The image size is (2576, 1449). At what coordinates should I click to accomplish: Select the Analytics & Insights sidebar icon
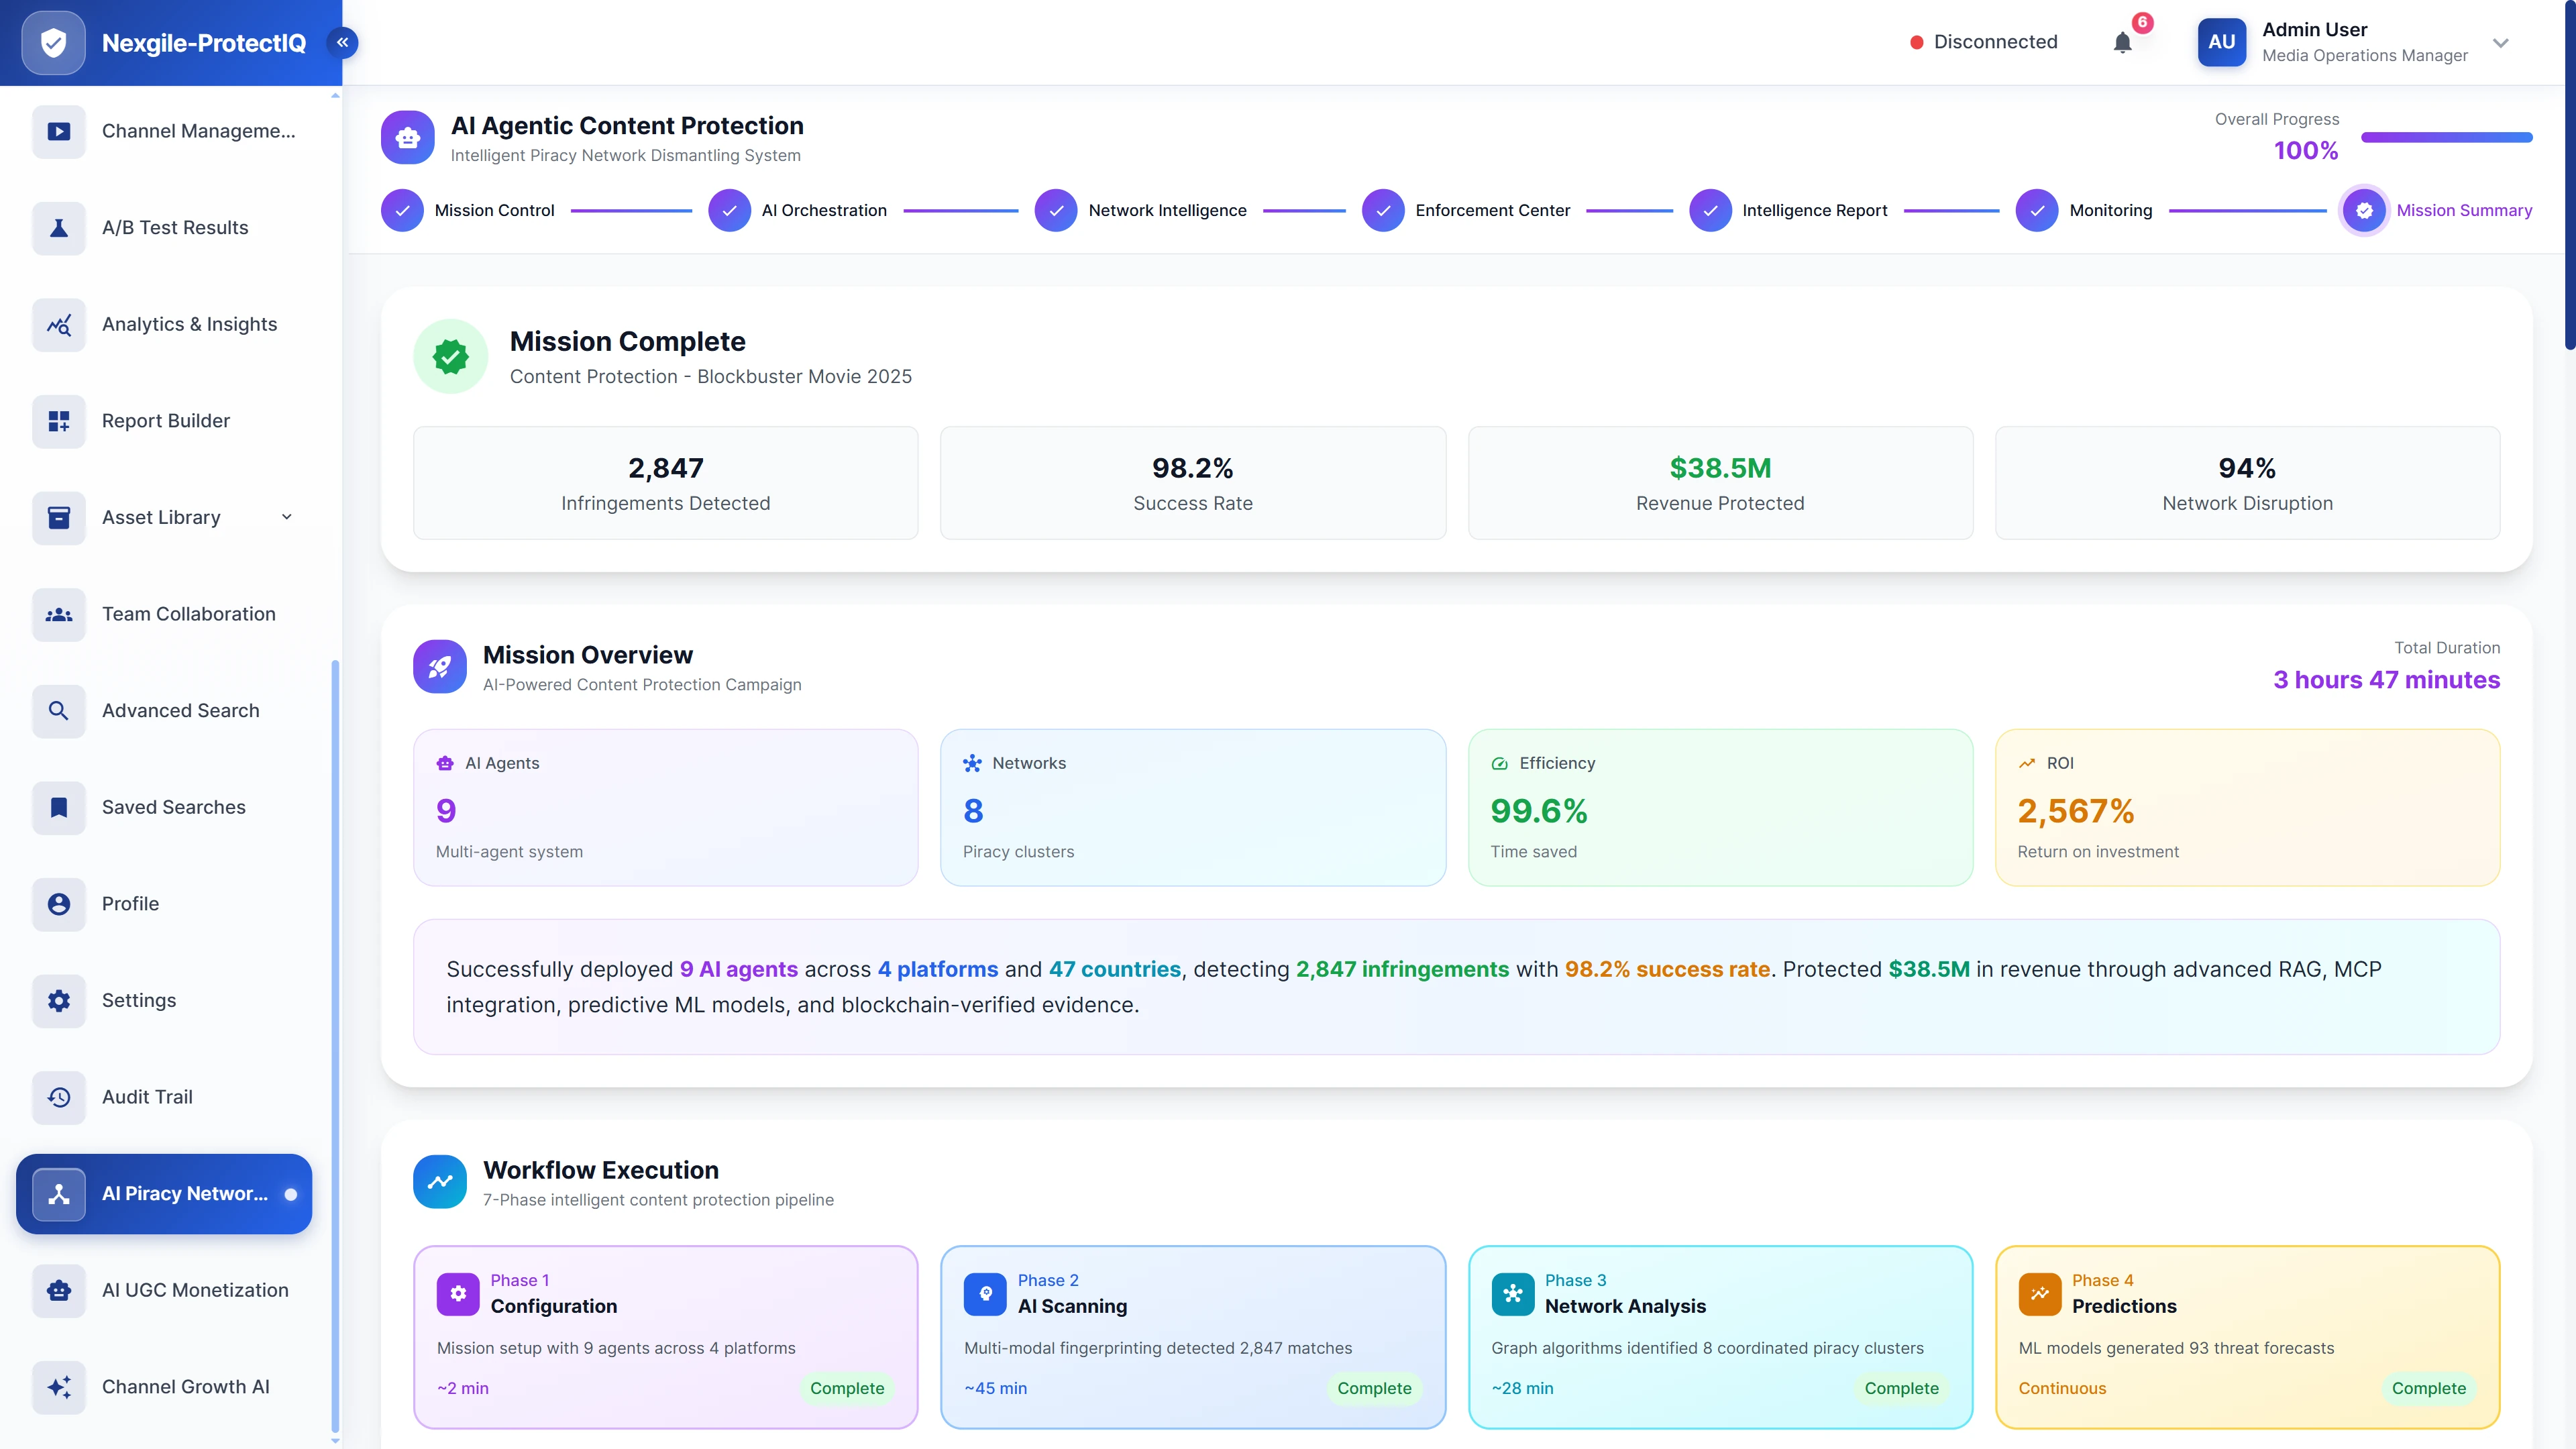(x=58, y=324)
